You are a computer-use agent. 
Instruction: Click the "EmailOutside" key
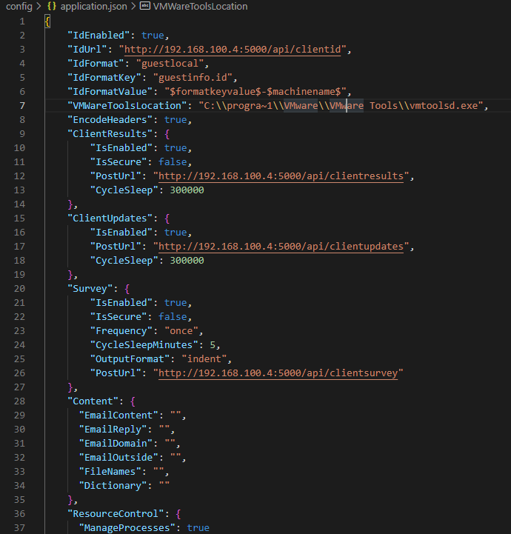click(x=118, y=458)
